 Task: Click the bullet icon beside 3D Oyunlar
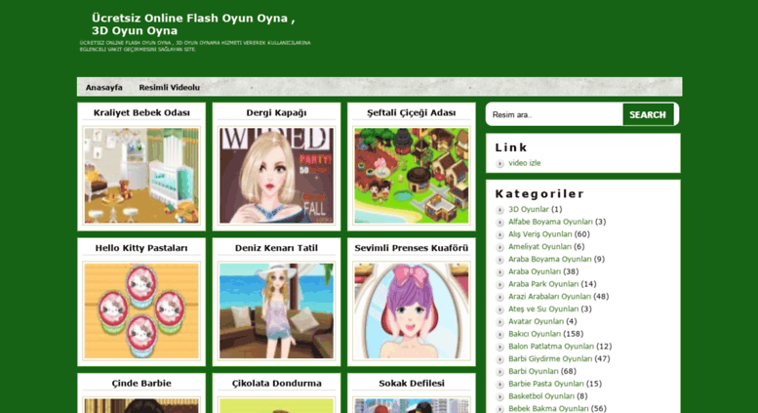[x=499, y=210]
